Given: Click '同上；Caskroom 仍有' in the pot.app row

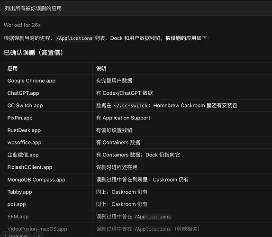Looking at the screenshot, I should [122, 204].
